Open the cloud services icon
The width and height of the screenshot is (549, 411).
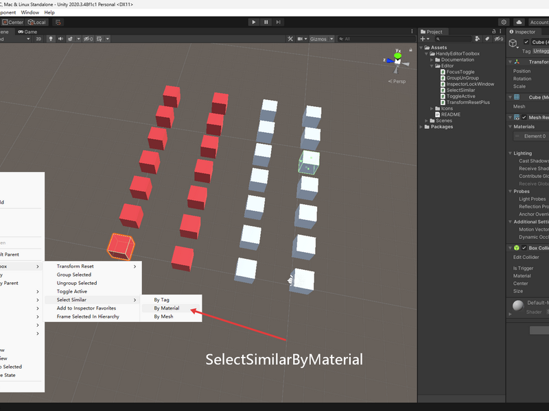(519, 22)
